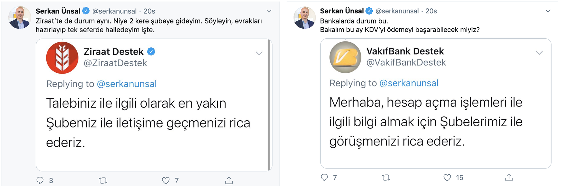Retweet the right tweet about KDV

point(386,177)
